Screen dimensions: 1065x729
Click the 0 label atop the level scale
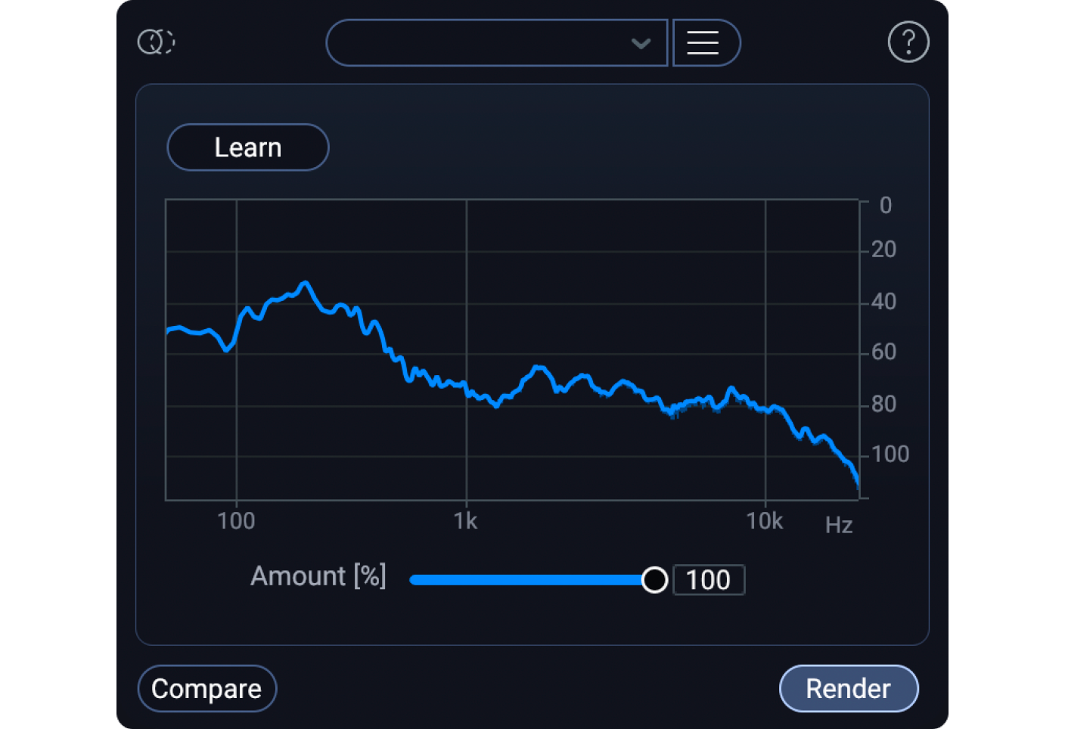(886, 206)
